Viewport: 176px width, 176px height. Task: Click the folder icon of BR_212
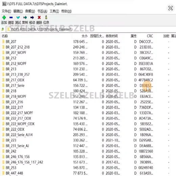(x=3, y=58)
